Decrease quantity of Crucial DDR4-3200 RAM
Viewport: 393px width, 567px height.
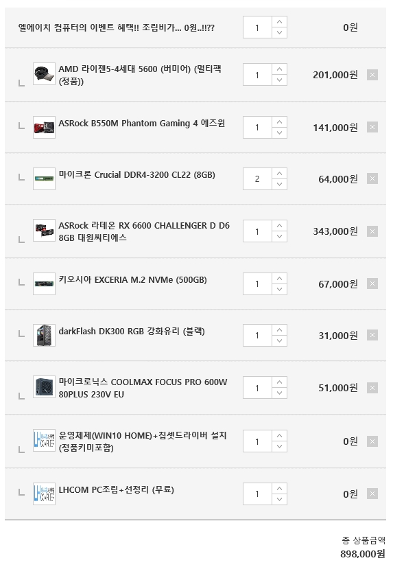[279, 184]
